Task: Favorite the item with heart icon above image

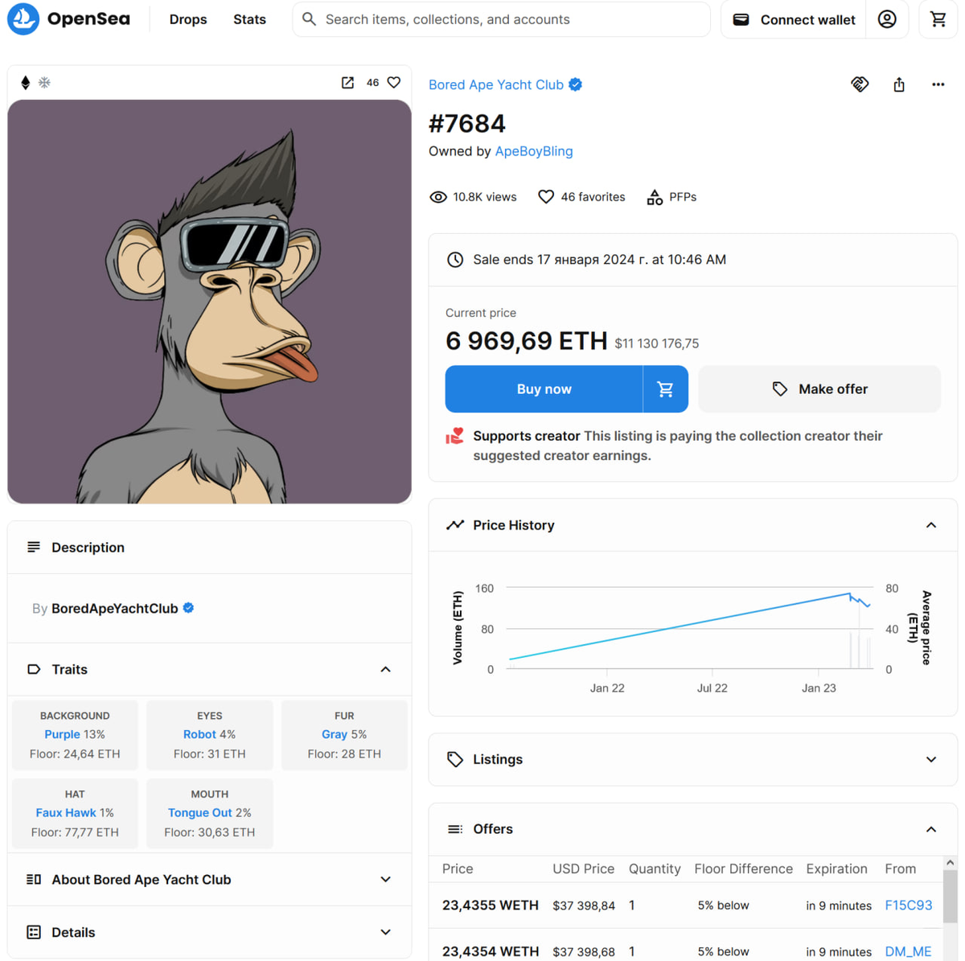Action: (394, 83)
